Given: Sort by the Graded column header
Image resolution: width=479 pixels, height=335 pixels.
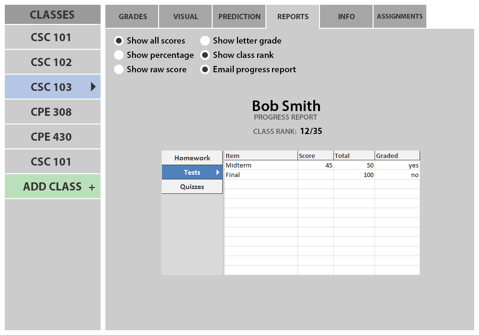Looking at the screenshot, I should [397, 156].
